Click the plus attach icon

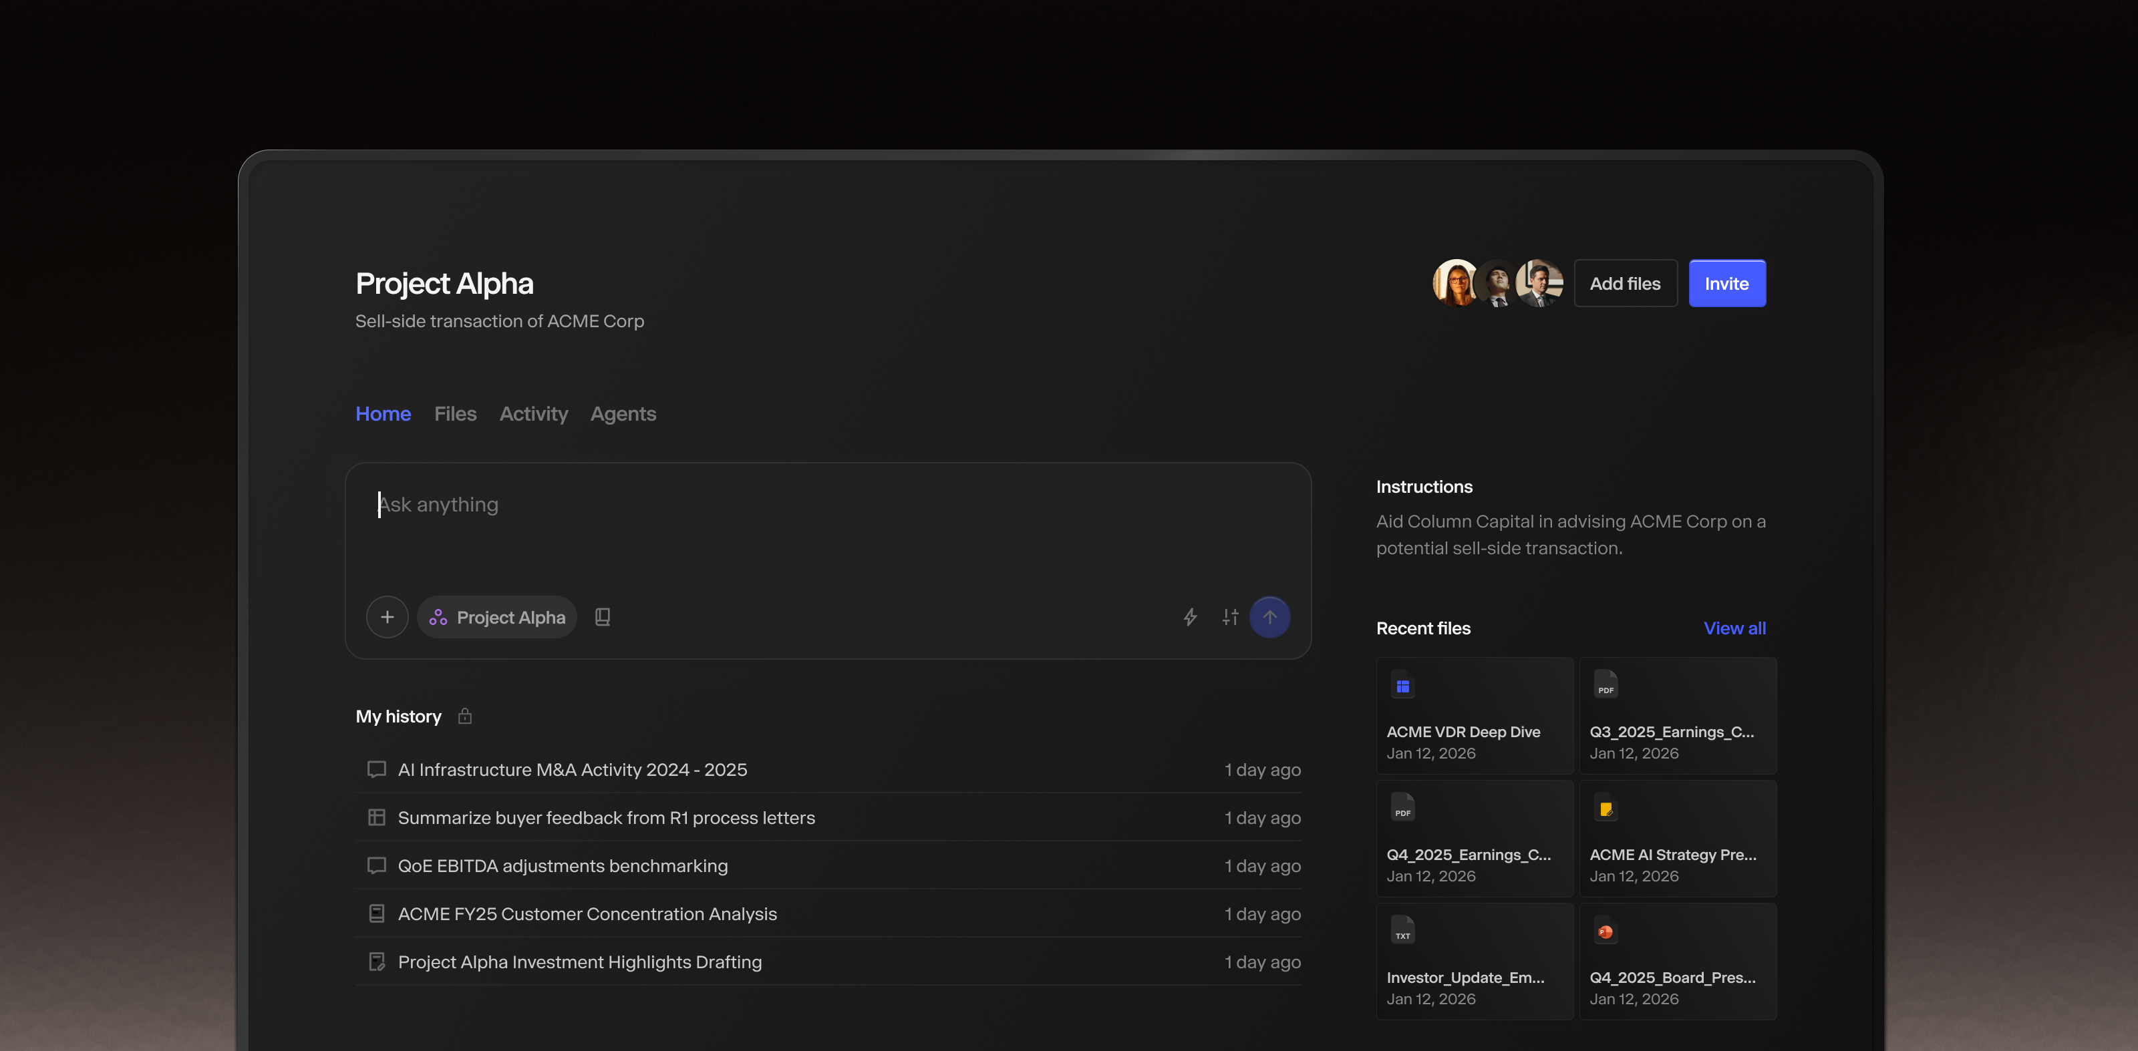click(x=387, y=617)
